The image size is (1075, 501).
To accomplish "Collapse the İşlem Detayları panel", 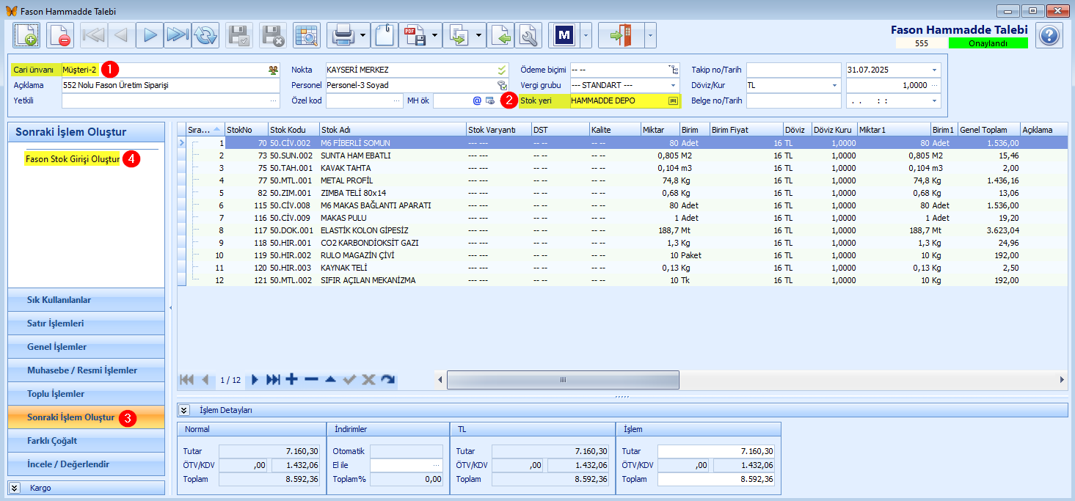I will [x=184, y=410].
